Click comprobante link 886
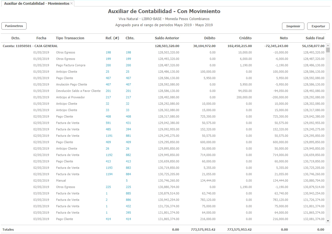 pyautogui.click(x=128, y=200)
